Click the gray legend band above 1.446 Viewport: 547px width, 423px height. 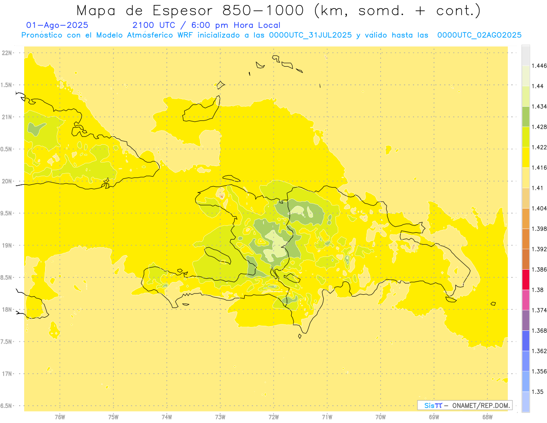pyautogui.click(x=526, y=55)
